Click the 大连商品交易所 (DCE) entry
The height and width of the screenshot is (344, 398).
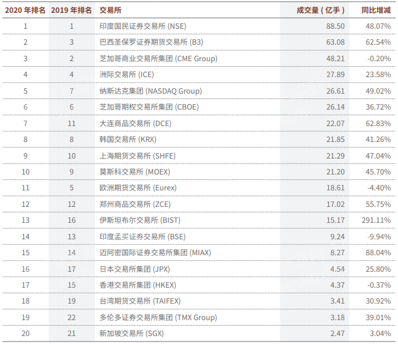pos(135,124)
